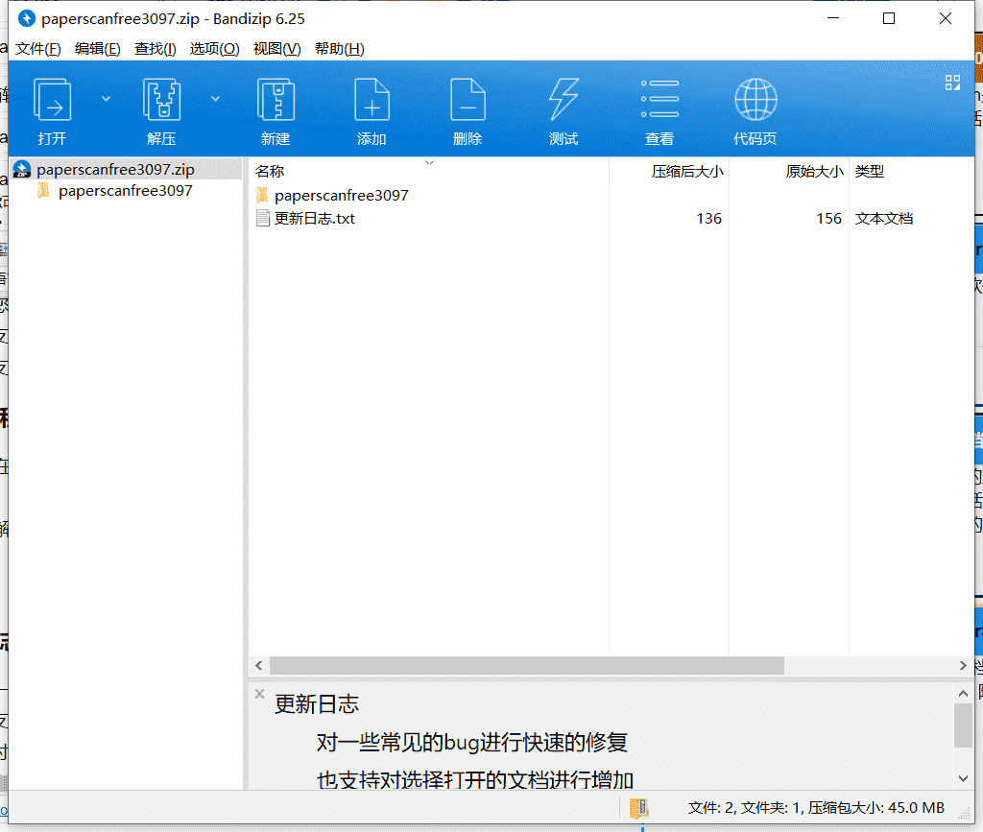Image resolution: width=983 pixels, height=832 pixels.
Task: Click preview pane scroll up arrow
Action: 963,693
